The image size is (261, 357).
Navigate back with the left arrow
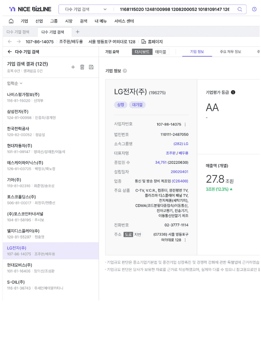(9, 42)
